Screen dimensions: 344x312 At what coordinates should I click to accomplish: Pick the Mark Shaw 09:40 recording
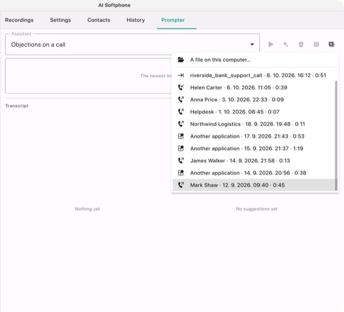coord(254,185)
